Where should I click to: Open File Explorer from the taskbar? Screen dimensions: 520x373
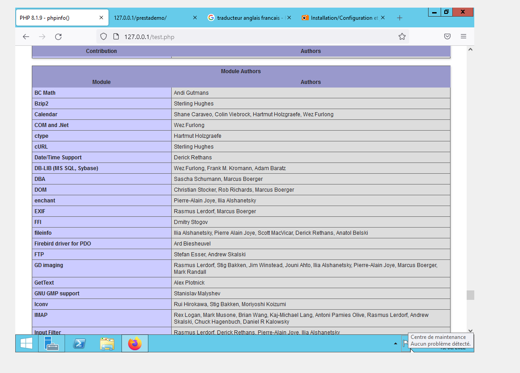tap(107, 343)
